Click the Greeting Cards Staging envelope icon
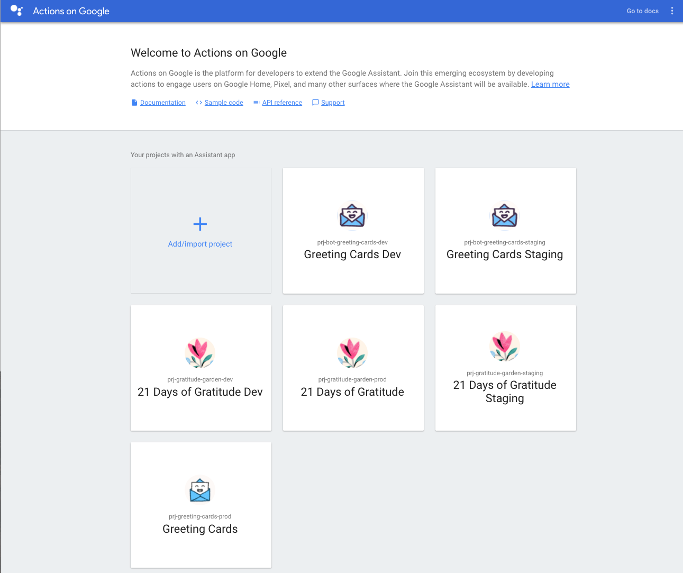Screen dimensions: 683x573 point(505,216)
